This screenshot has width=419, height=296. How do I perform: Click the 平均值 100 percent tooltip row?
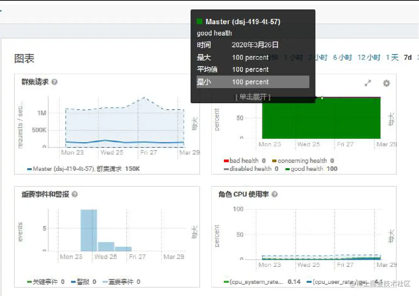[x=253, y=70]
